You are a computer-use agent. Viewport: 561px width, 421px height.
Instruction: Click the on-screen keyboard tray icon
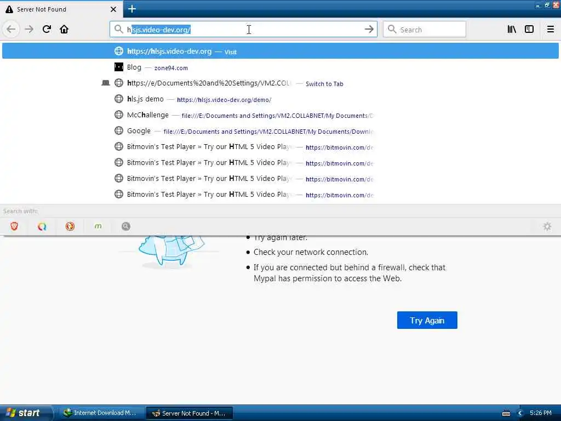506,413
